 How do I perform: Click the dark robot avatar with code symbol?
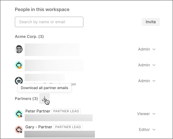click(19, 81)
